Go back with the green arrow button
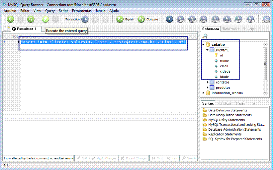Image resolution: width=273 pixels, height=170 pixels. pyautogui.click(x=10, y=19)
